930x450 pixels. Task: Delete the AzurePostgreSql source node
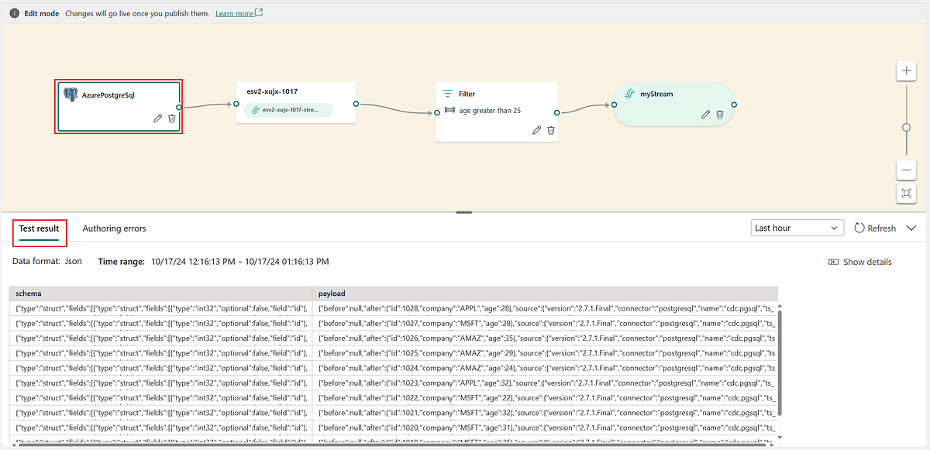(x=172, y=119)
